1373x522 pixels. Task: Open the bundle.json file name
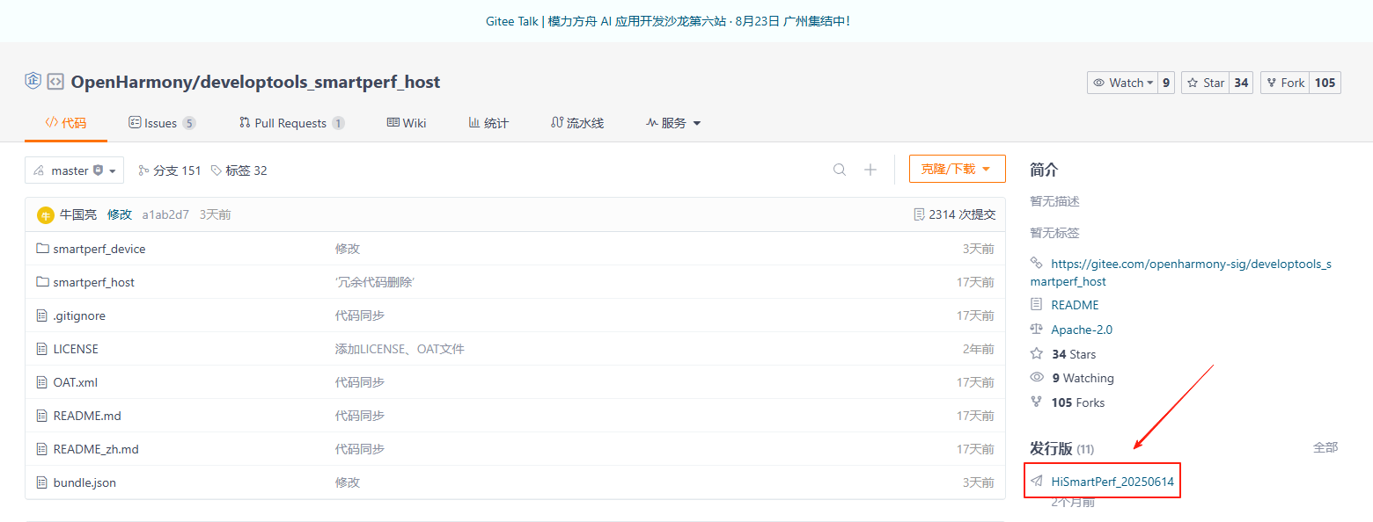coord(84,482)
